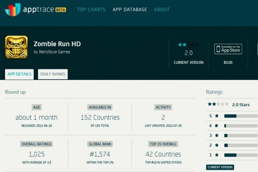This screenshot has height=172, width=258.
Task: Click the 3 star rating bar
Action: pos(241,136)
